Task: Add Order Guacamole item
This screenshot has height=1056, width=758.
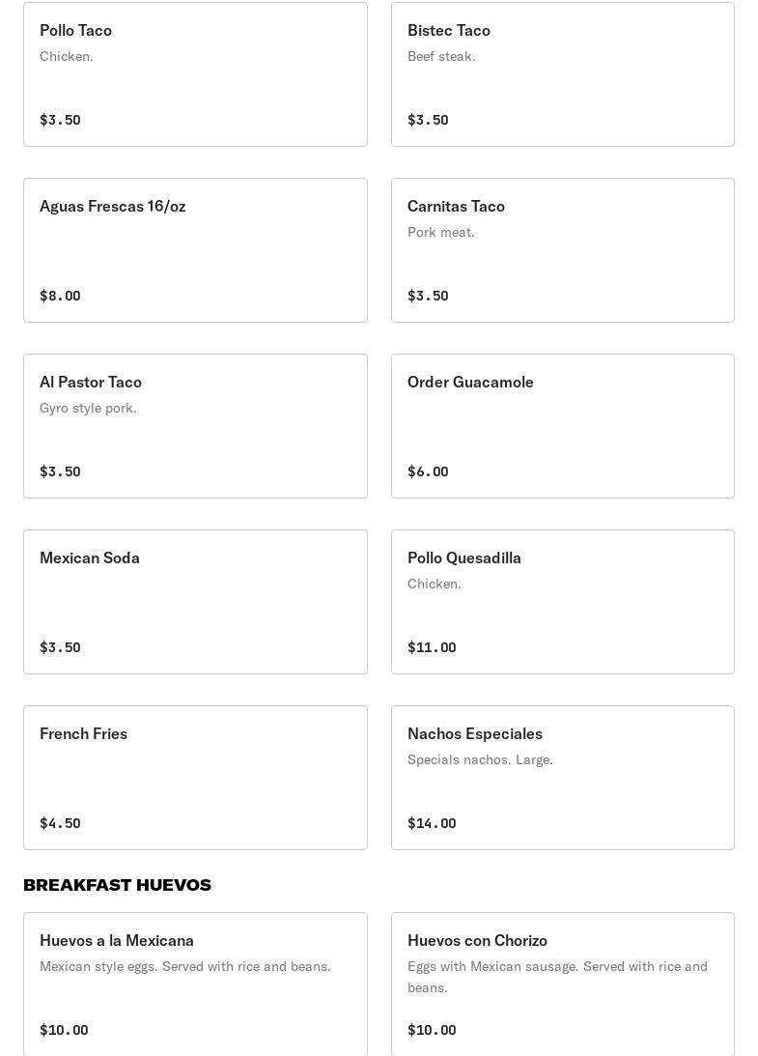Action: [562, 426]
